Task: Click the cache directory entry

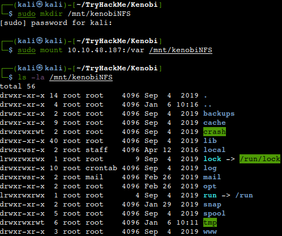Action: point(215,123)
